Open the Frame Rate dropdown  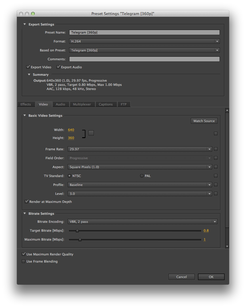pyautogui.click(x=140, y=149)
